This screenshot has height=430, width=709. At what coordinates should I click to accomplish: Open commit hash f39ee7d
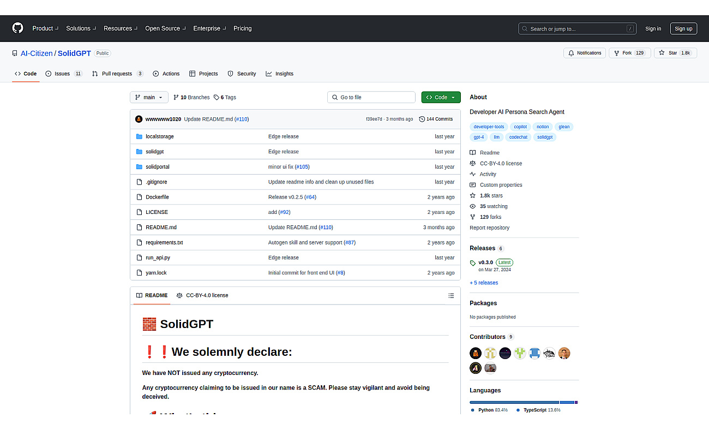(374, 119)
